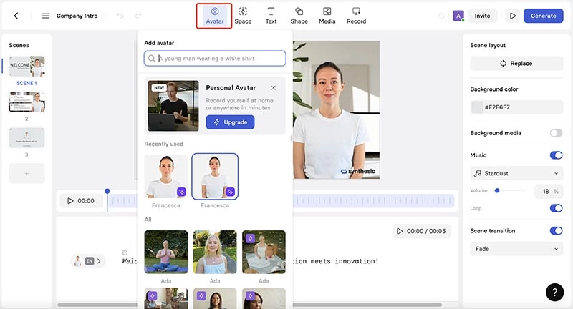Turn off the Loop toggle
This screenshot has height=309, width=573.
coord(555,208)
